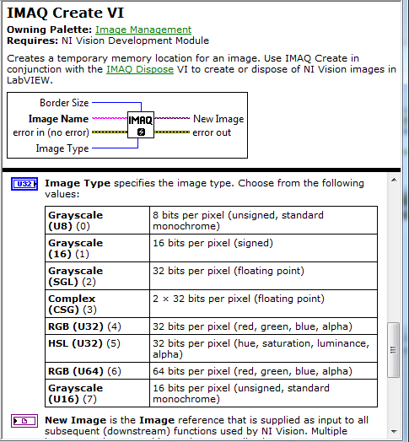Click the error in (no error) label
The height and width of the screenshot is (442, 409).
[51, 132]
